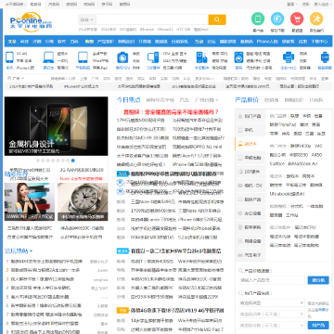
Task: Select the active blue carousel indicator dot
Action: (x=73, y=161)
